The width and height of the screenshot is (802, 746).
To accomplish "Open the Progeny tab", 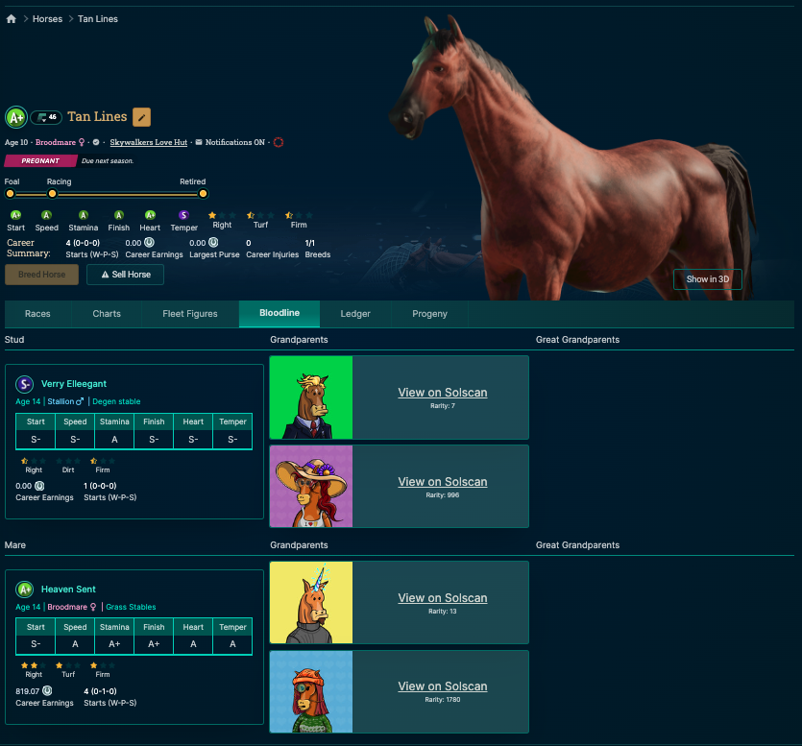I will pyautogui.click(x=429, y=314).
